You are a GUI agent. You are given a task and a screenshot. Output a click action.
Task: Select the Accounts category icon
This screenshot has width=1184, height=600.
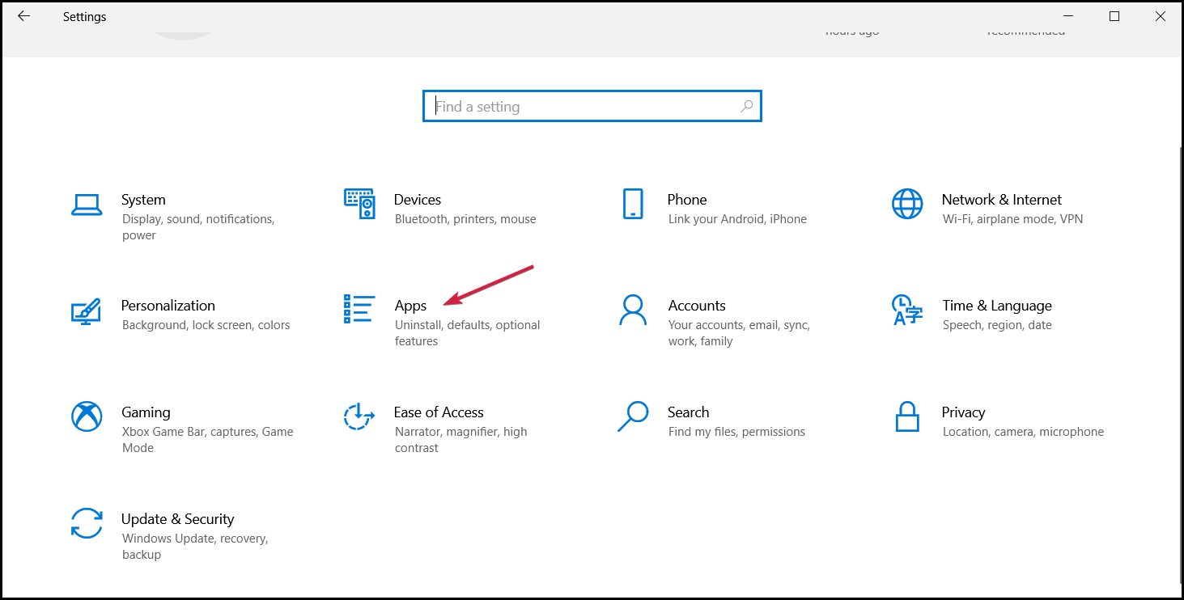click(633, 311)
